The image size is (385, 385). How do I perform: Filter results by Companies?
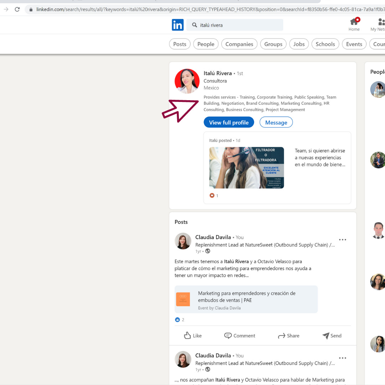pos(239,44)
